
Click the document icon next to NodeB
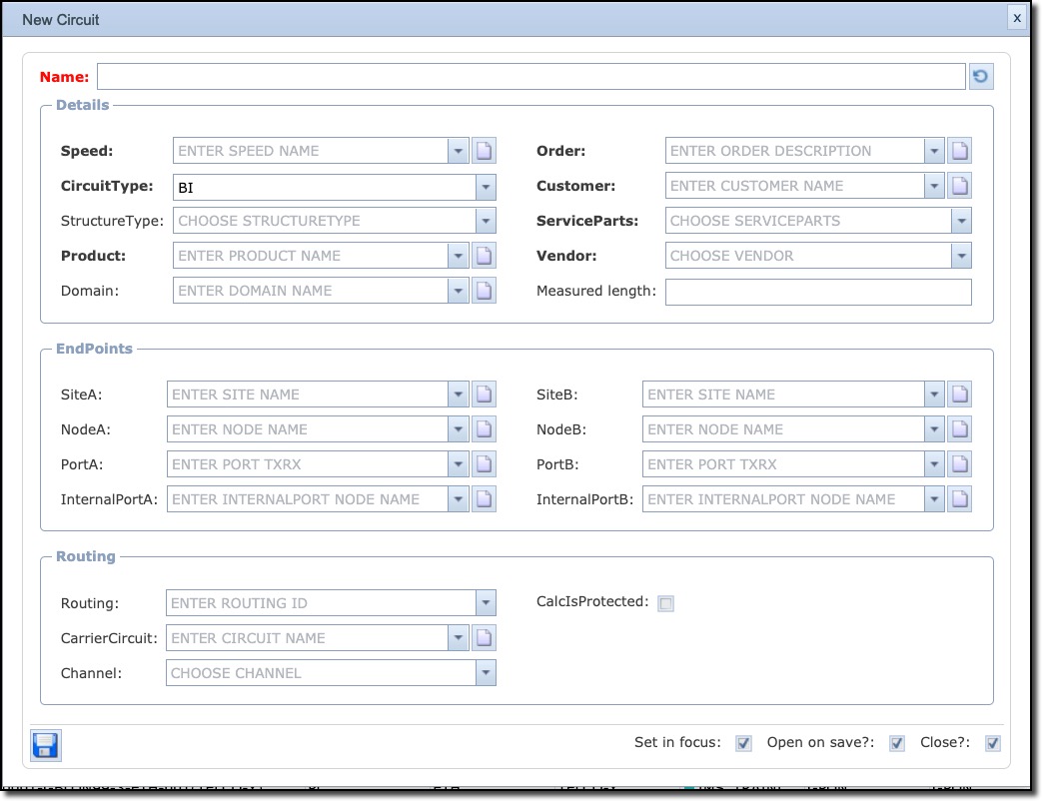(960, 429)
